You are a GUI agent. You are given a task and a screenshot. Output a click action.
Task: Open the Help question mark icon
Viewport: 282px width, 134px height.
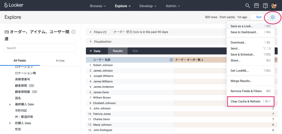265,6
